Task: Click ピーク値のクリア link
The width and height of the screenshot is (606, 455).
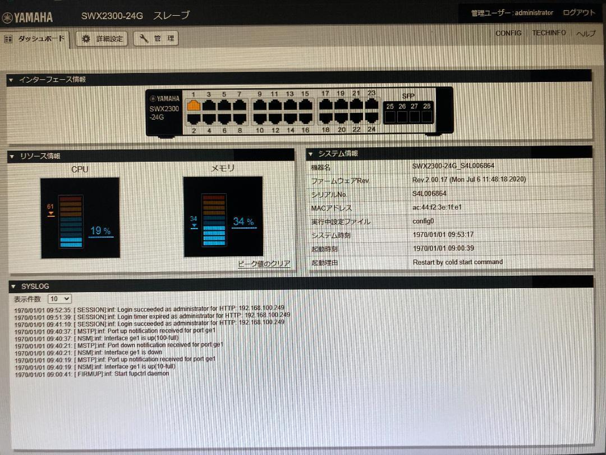Action: [x=264, y=264]
